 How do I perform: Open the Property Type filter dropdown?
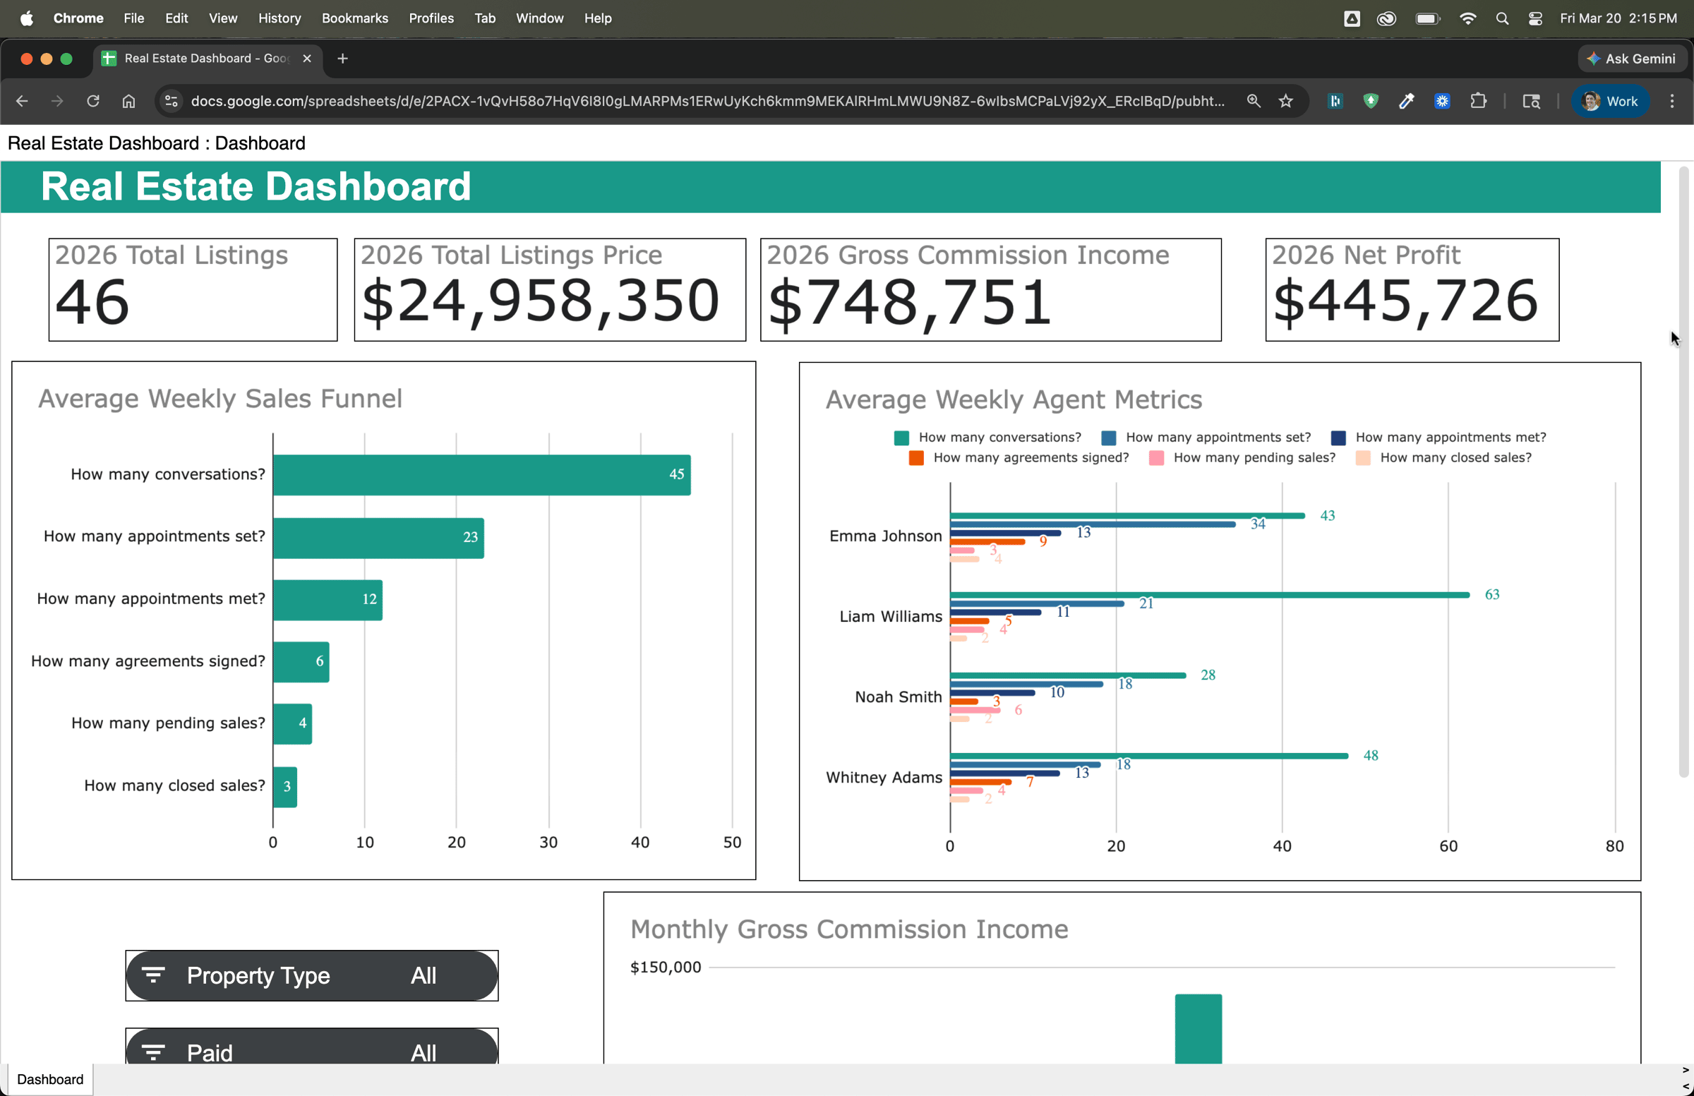point(312,976)
